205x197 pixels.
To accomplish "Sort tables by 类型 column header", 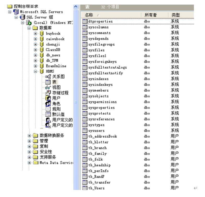I will (181, 15).
